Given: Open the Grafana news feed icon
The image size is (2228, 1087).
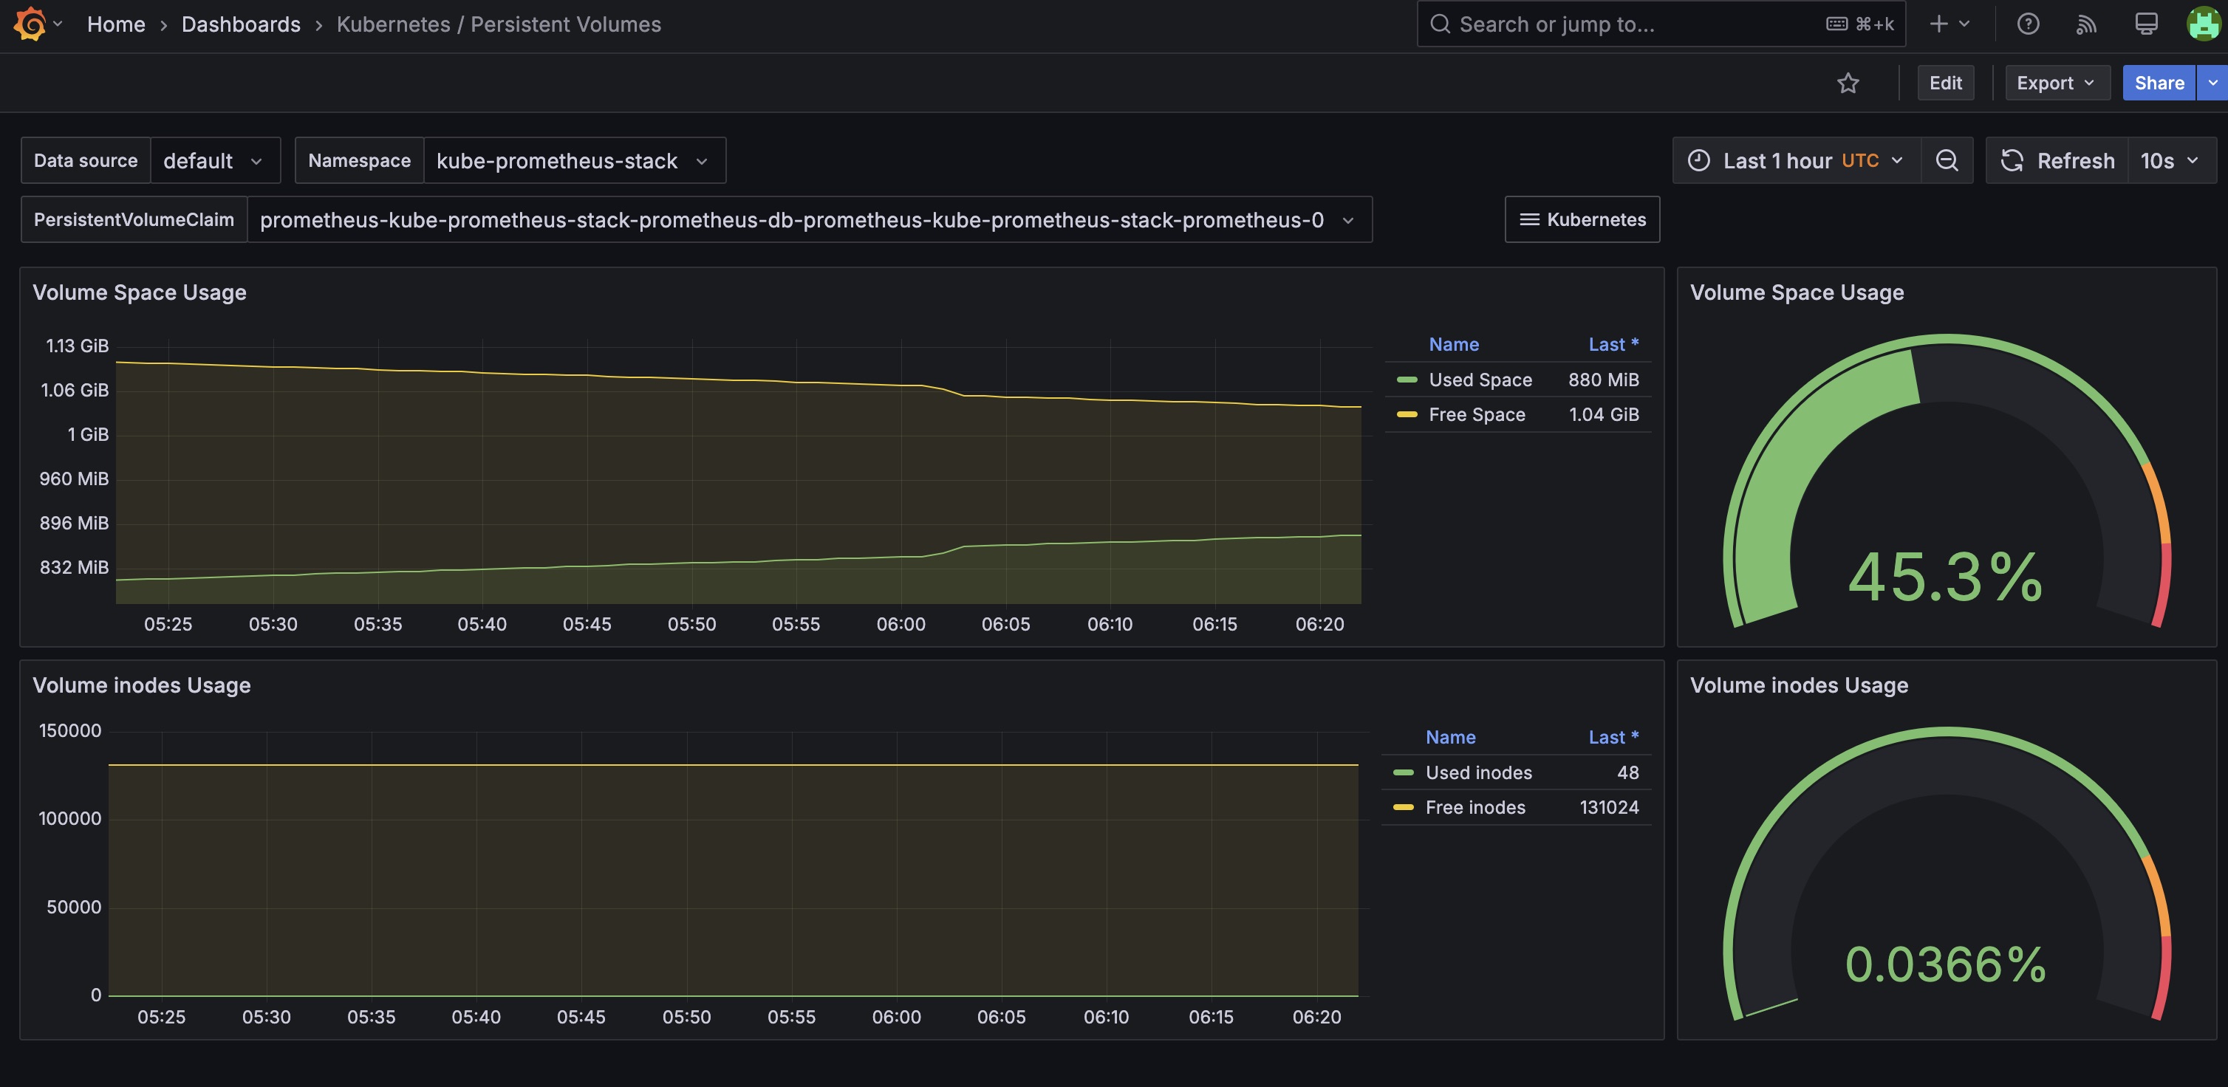Looking at the screenshot, I should [x=2086, y=24].
